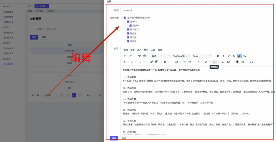The height and width of the screenshot is (142, 276).
Task: Toggle the 测试45 checkbox
Action: (x=131, y=25)
